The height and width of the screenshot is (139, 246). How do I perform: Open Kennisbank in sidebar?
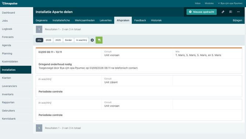click(x=16, y=119)
